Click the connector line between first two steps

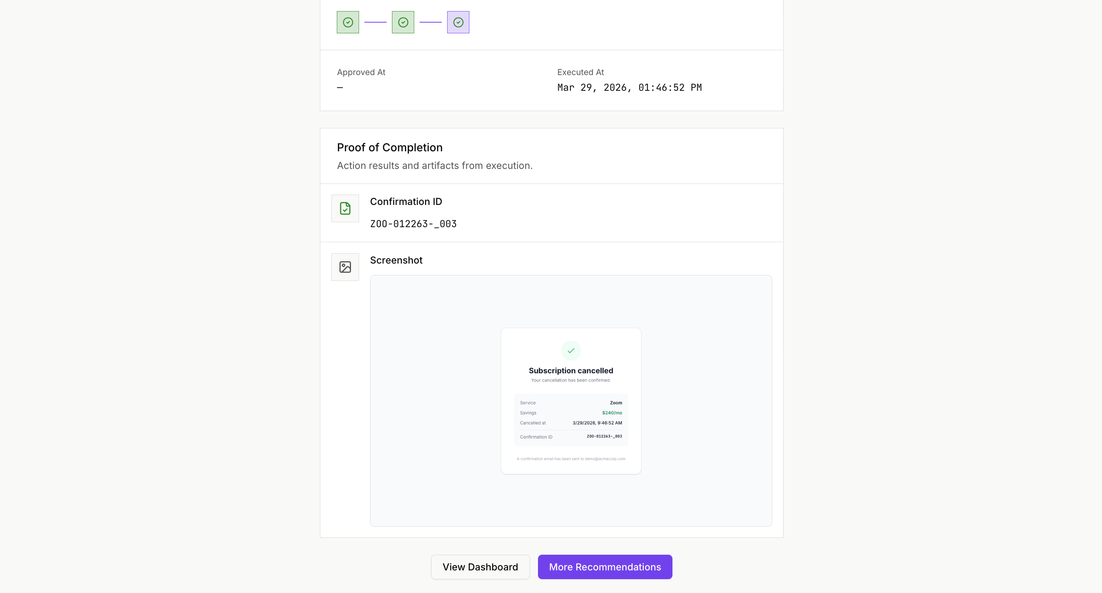tap(375, 22)
